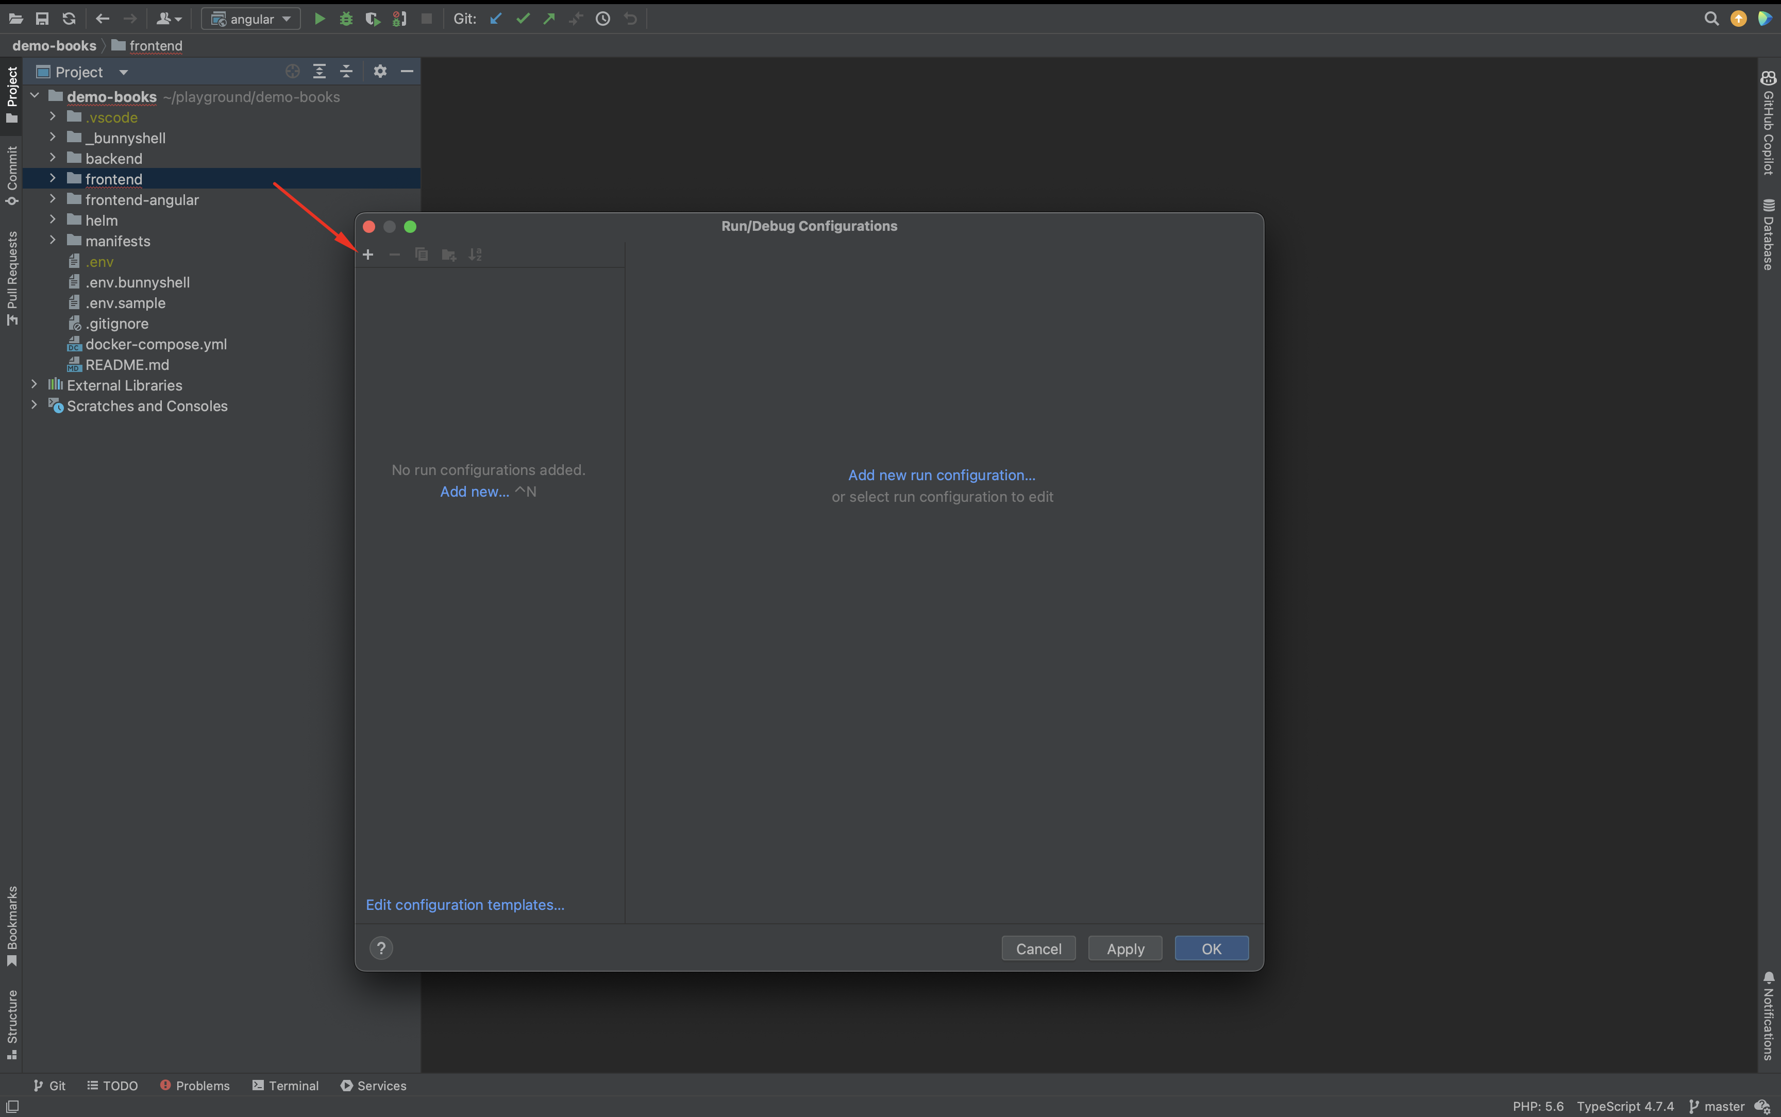Open Git history clock icon
This screenshot has width=1781, height=1117.
603,19
